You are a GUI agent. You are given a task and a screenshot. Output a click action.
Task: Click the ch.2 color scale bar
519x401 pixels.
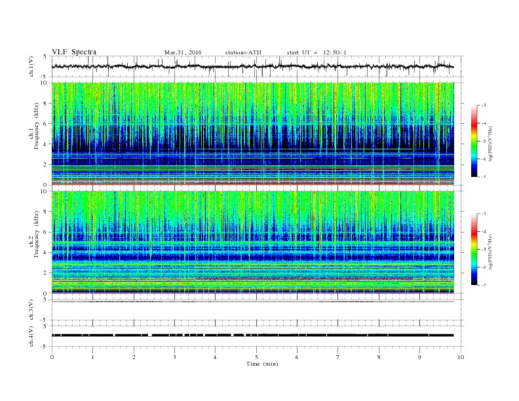click(x=474, y=249)
